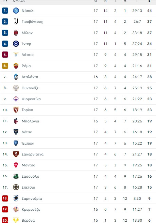
Task: Open the AC Milan crest icon
Action: pos(16,33)
